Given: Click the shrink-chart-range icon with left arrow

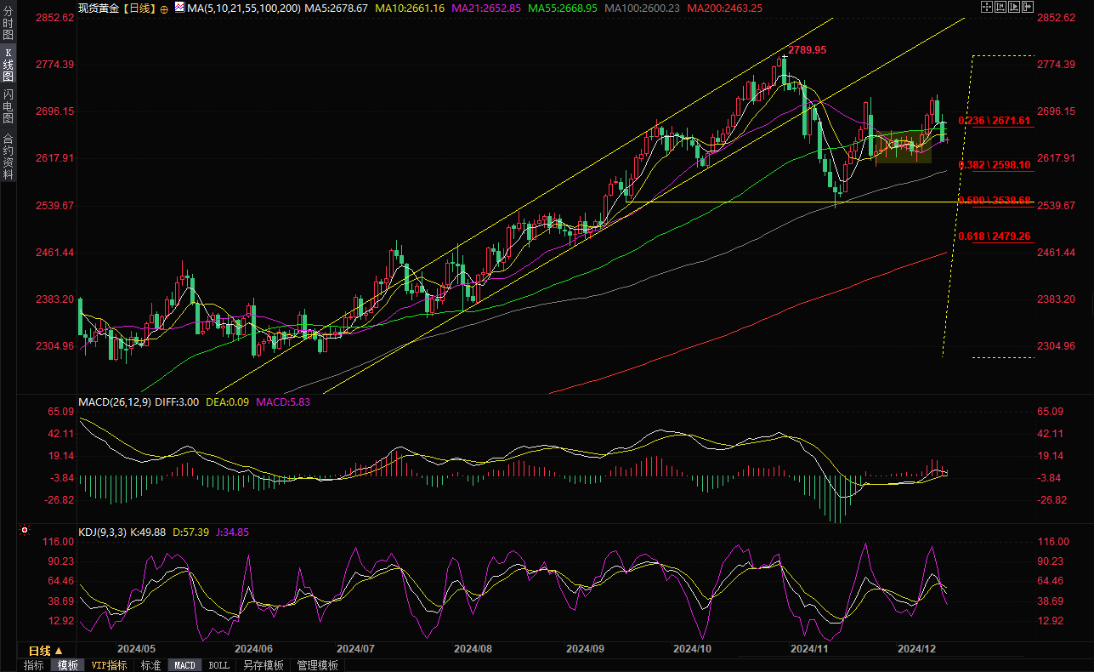Looking at the screenshot, I should pyautogui.click(x=1000, y=7).
